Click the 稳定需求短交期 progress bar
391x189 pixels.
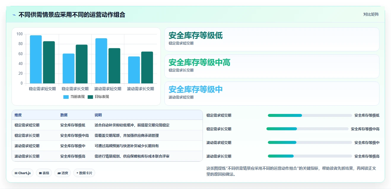click(x=310, y=115)
